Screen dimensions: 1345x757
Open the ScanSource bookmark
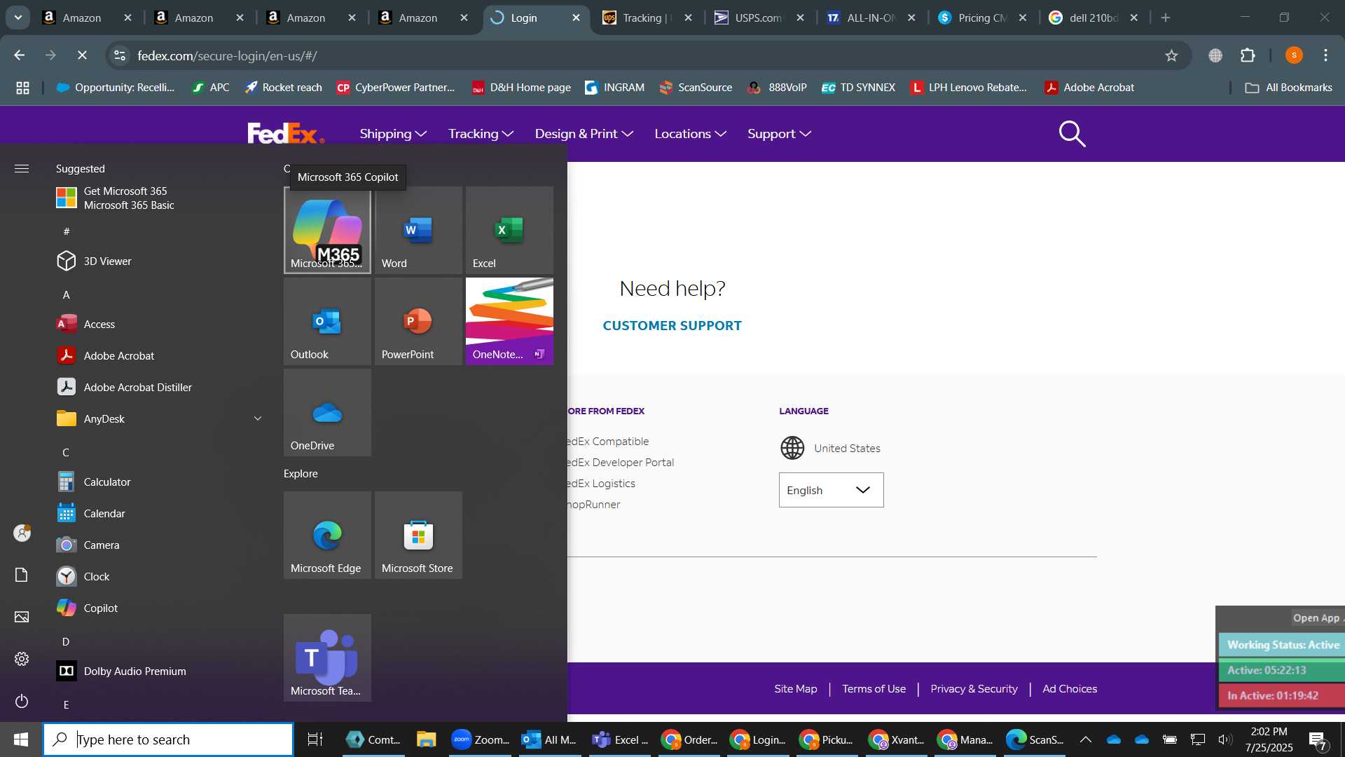(x=696, y=88)
